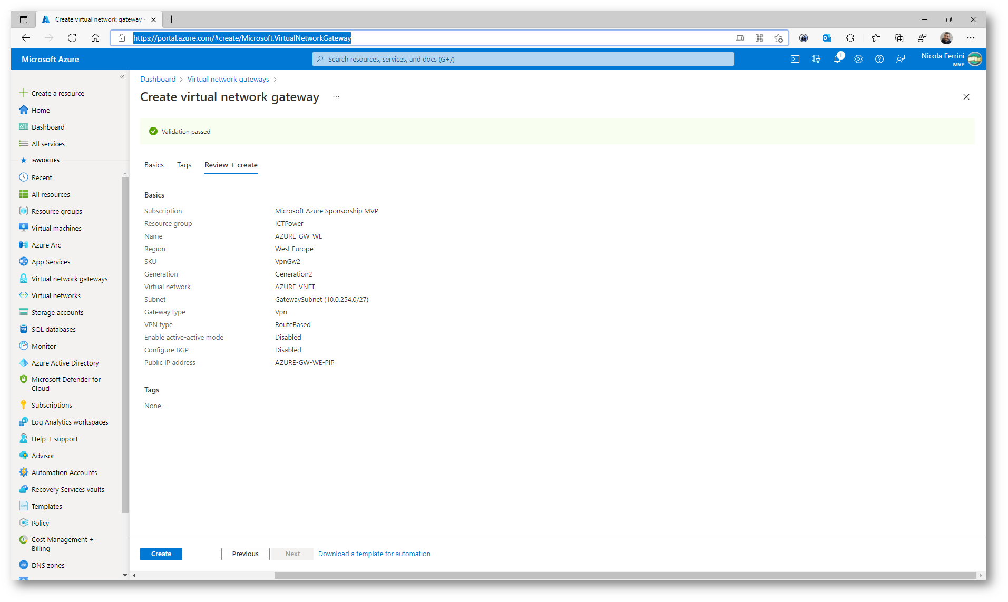Click the Virtual network gateways breadcrumb
The width and height of the screenshot is (1008, 602).
tap(228, 79)
